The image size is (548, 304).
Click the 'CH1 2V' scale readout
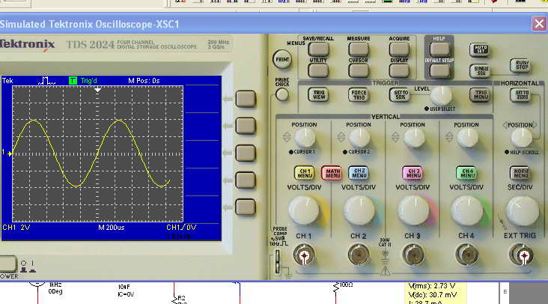pos(16,228)
